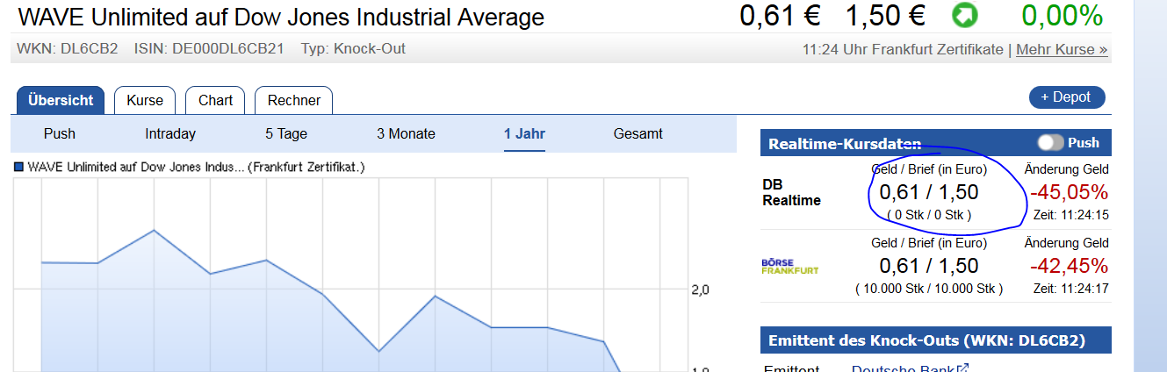Switch to the Kurse tab
Screen dimensions: 1167x372
click(145, 100)
